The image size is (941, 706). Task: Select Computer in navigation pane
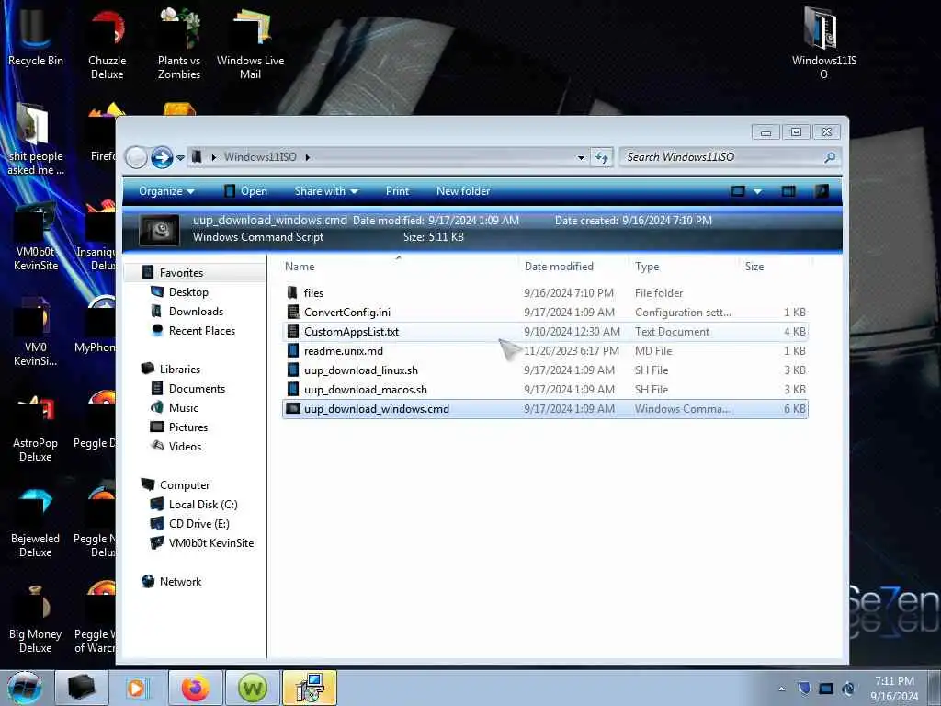(184, 485)
